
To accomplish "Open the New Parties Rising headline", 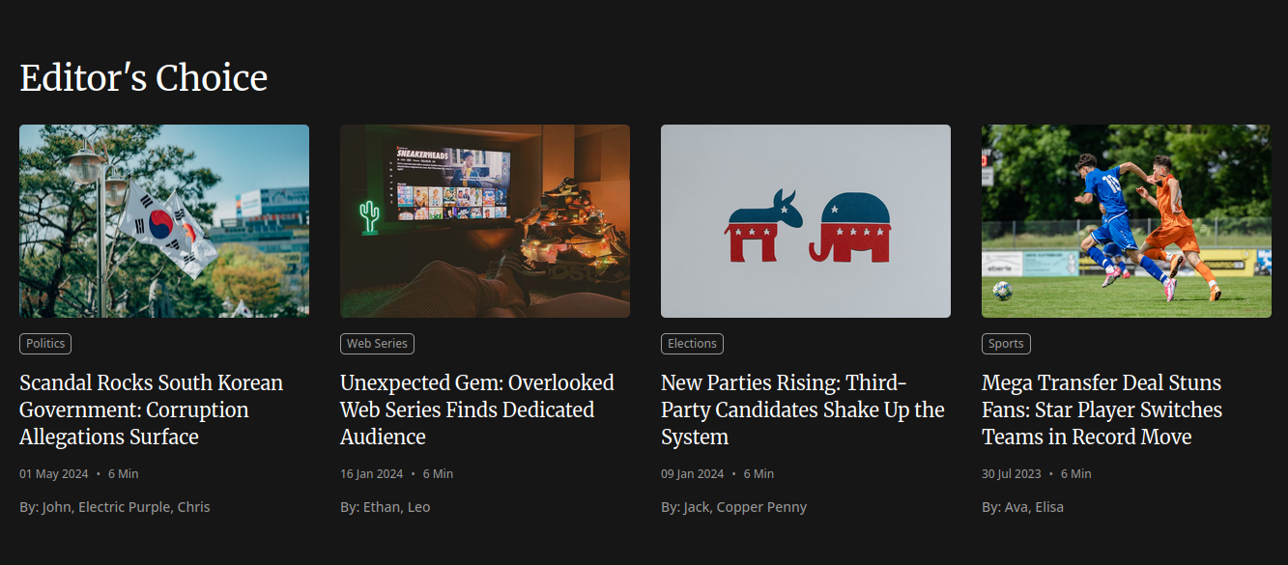I will point(803,410).
